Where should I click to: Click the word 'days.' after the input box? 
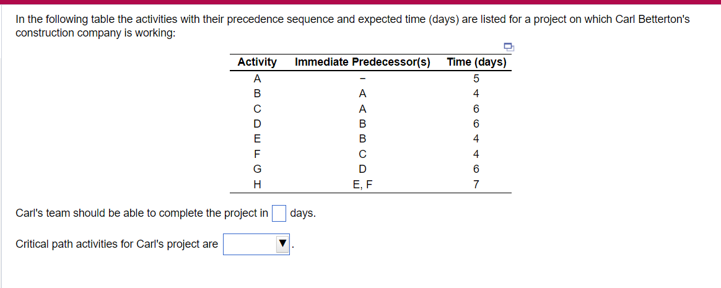click(303, 214)
